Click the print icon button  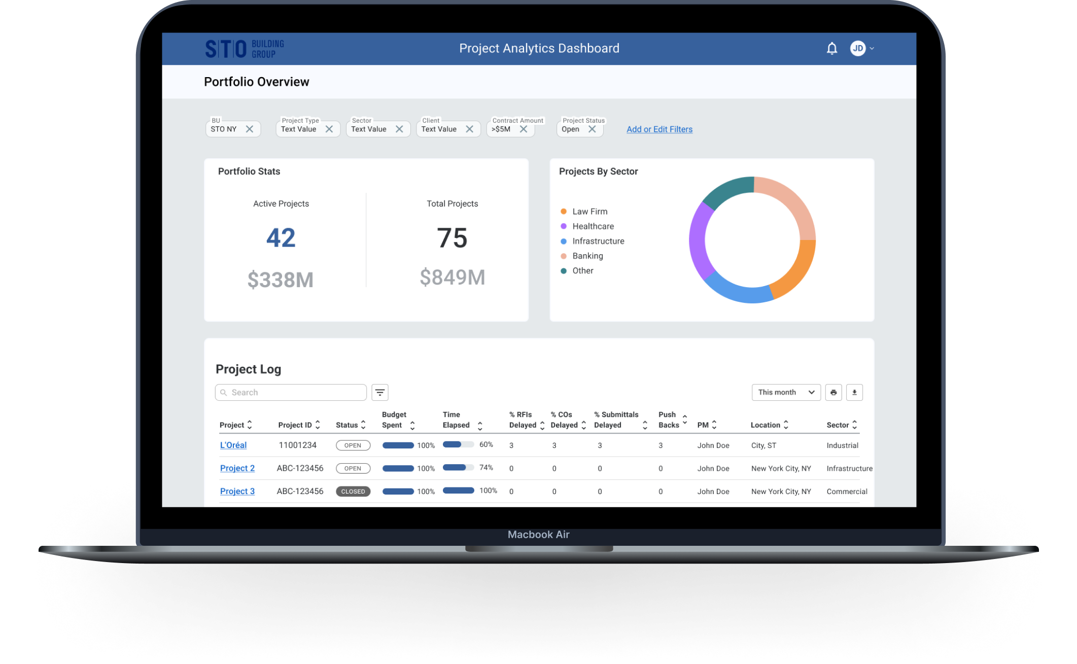833,392
